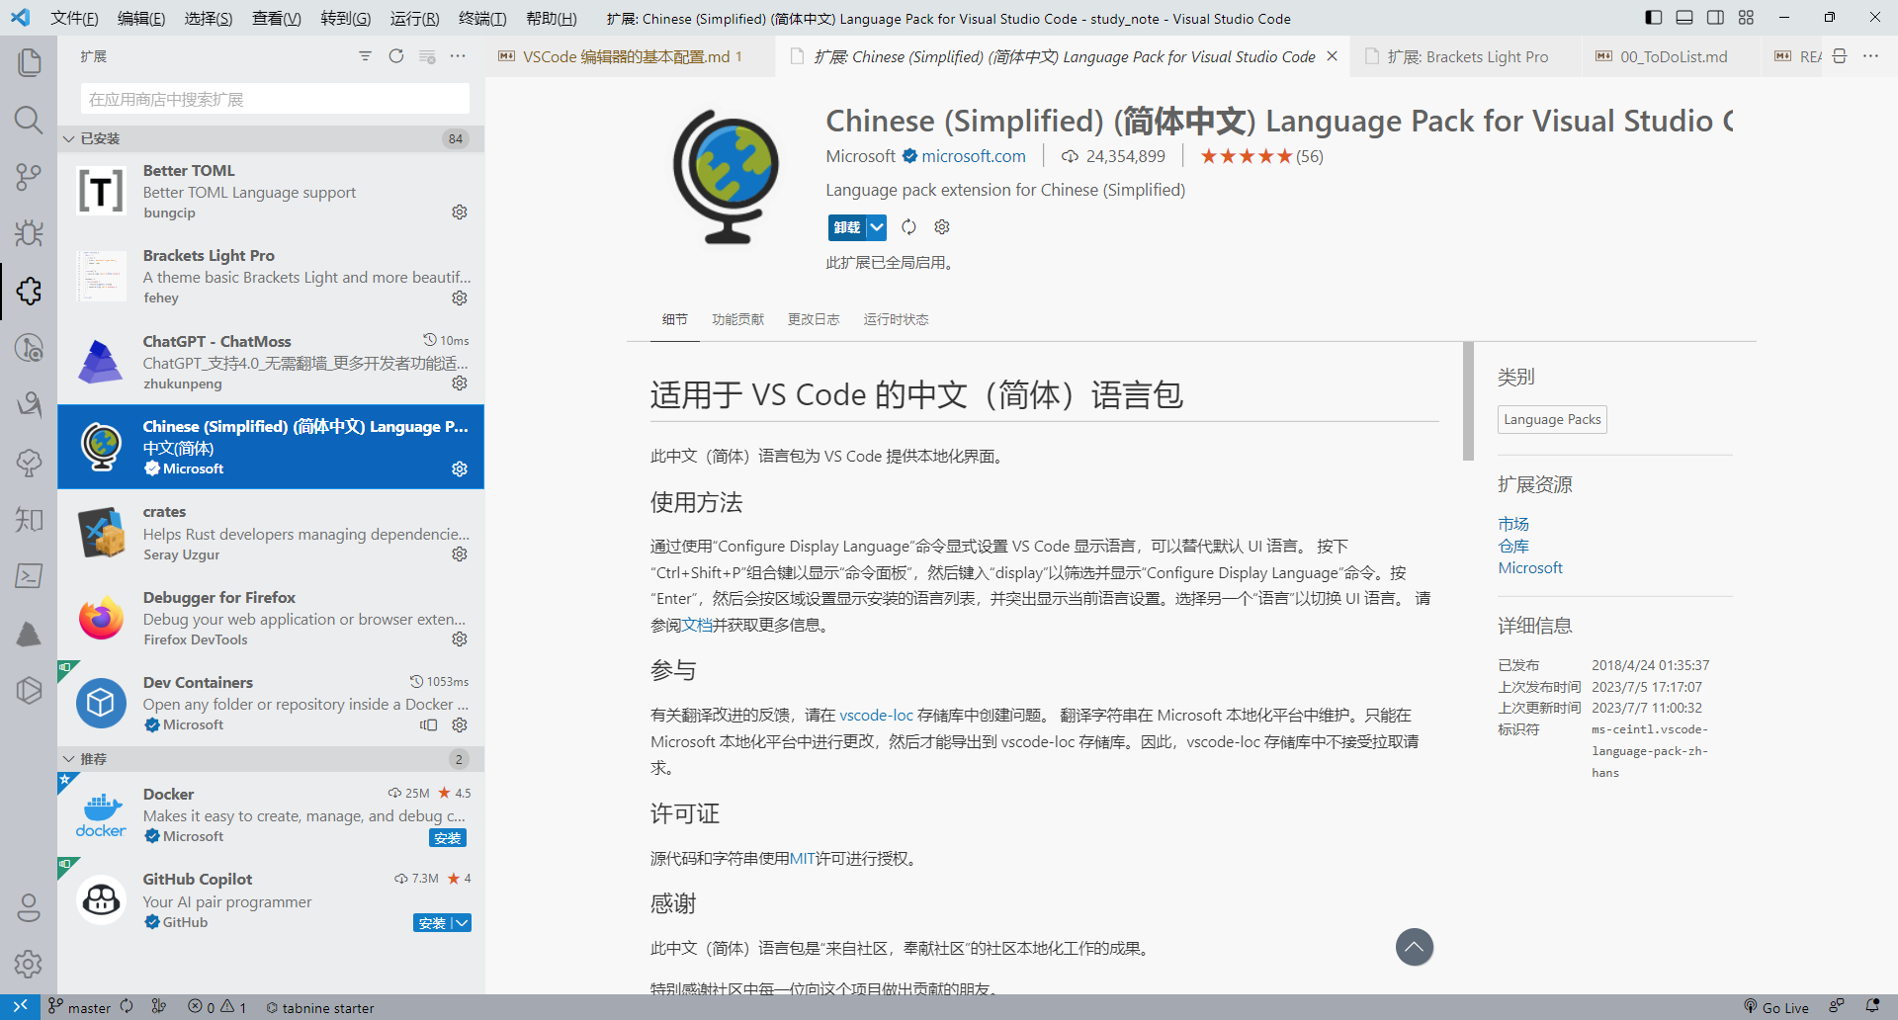This screenshot has height=1020, width=1898.
Task: Open gear settings for Better TOML extension
Action: coord(460,212)
